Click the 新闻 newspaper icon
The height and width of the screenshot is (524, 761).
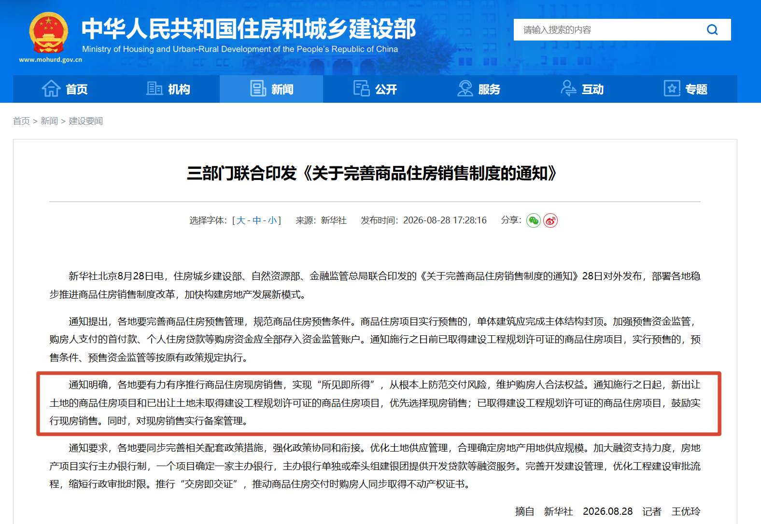pos(258,89)
